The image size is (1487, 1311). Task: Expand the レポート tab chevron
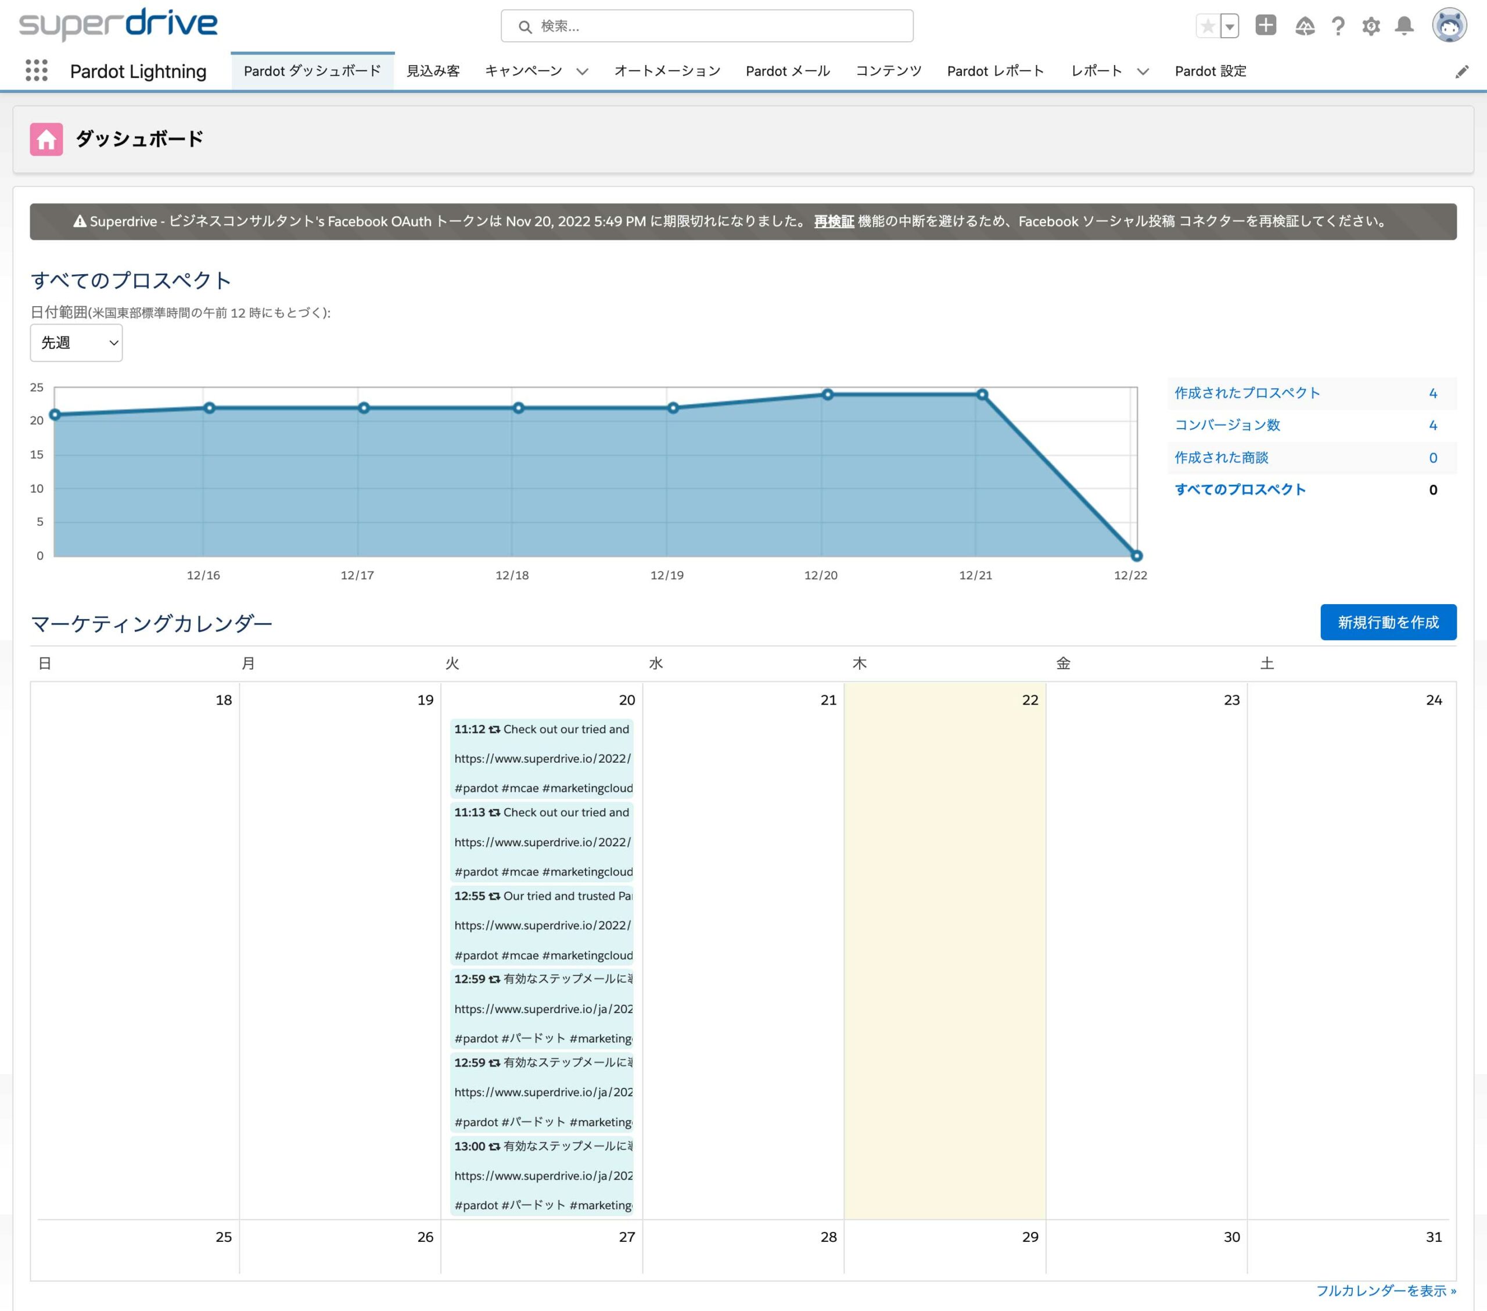[x=1143, y=71]
